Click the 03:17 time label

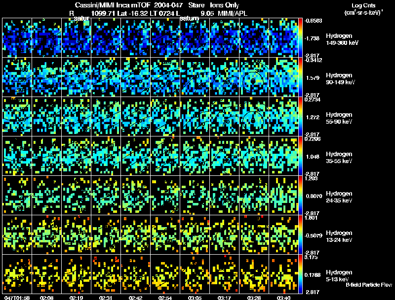(x=225, y=298)
